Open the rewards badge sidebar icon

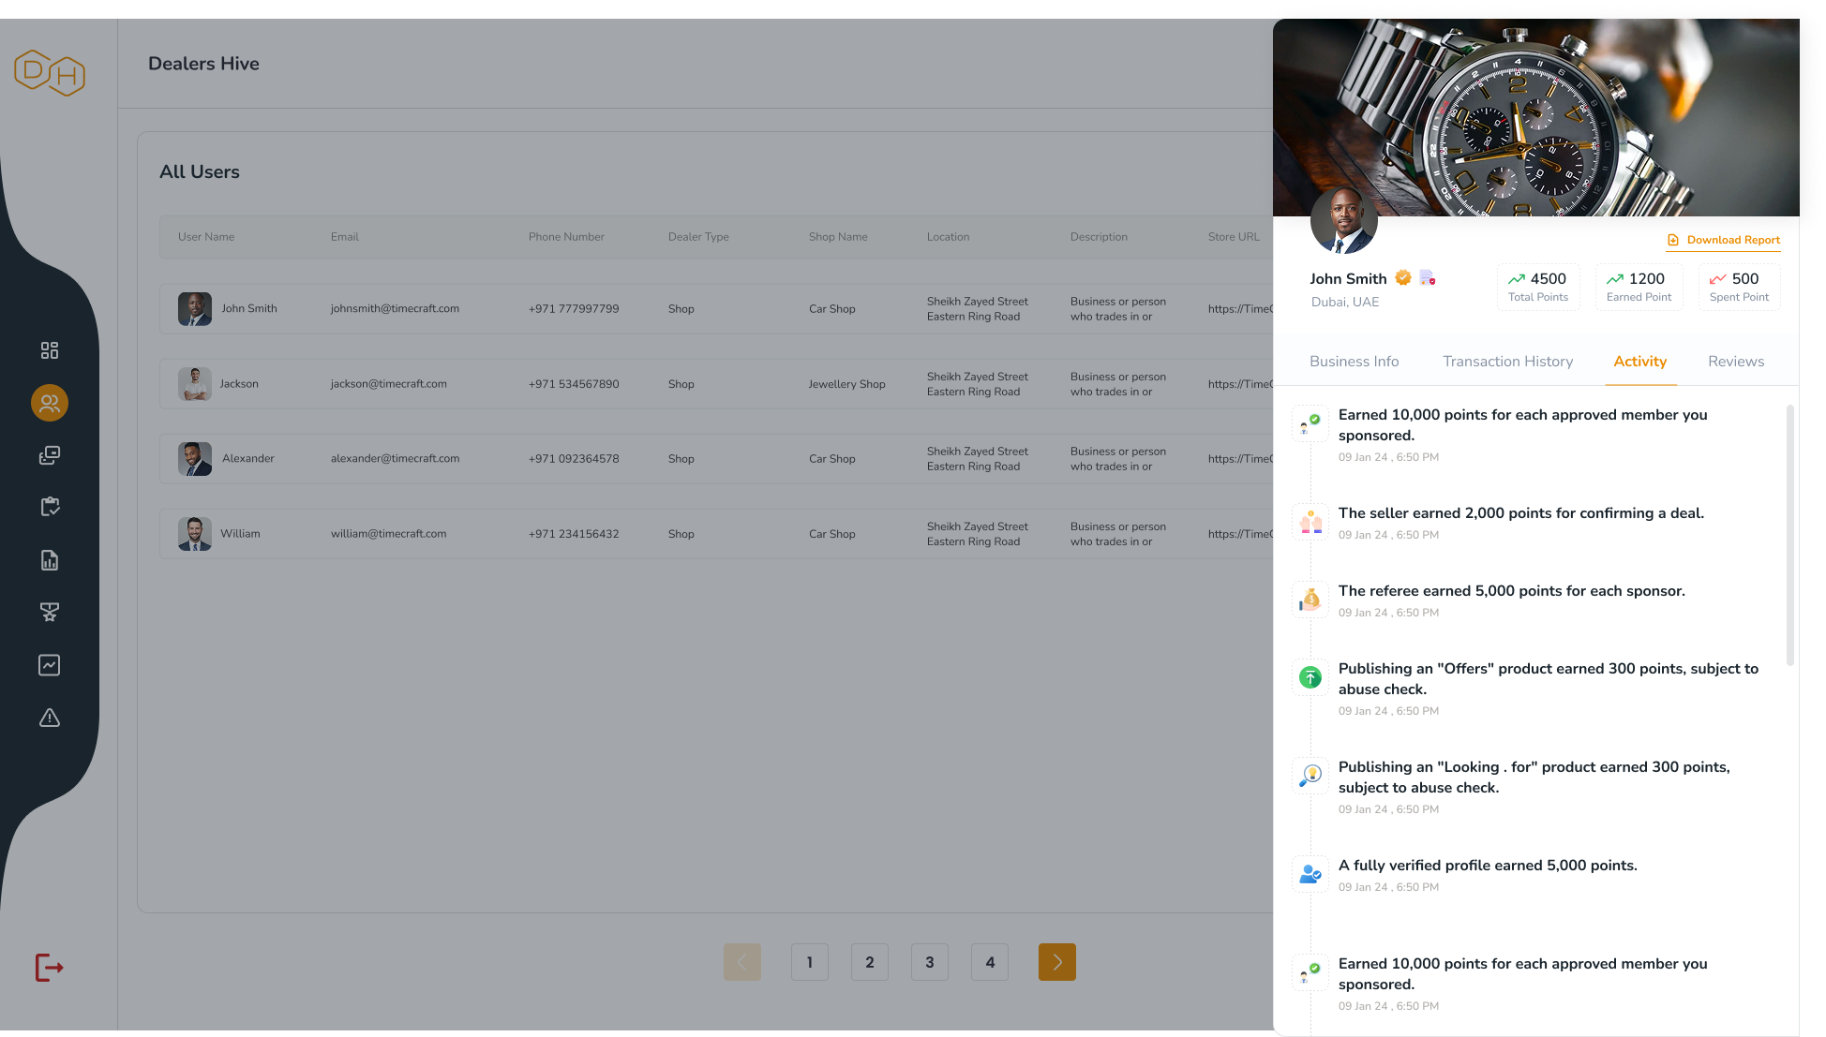click(x=50, y=613)
